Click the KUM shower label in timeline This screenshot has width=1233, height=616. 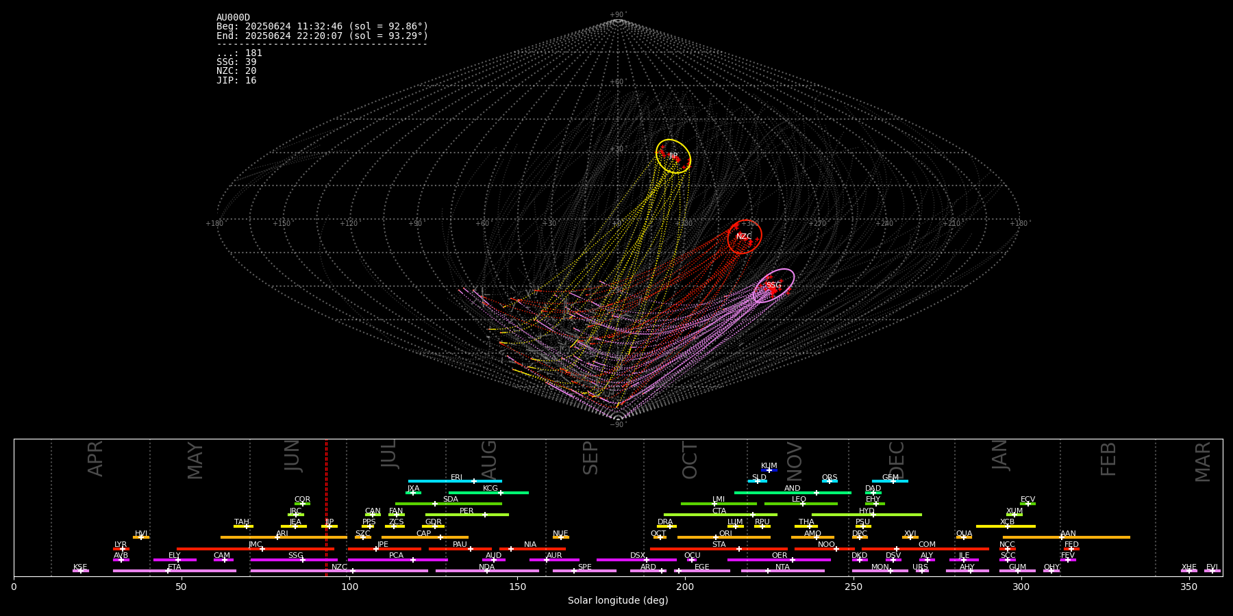tap(769, 466)
